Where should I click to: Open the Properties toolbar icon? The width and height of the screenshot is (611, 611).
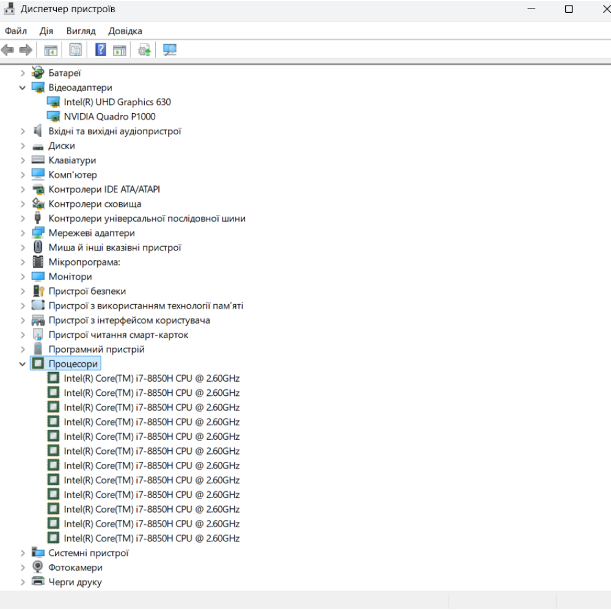pos(75,50)
